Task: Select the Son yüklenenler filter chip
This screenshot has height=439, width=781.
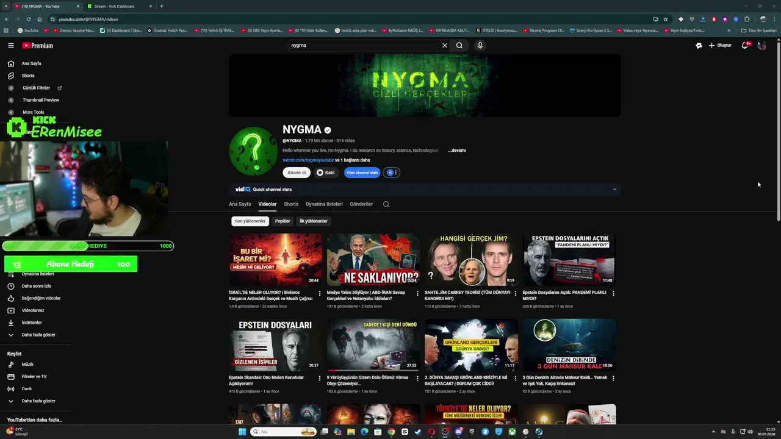Action: point(250,221)
